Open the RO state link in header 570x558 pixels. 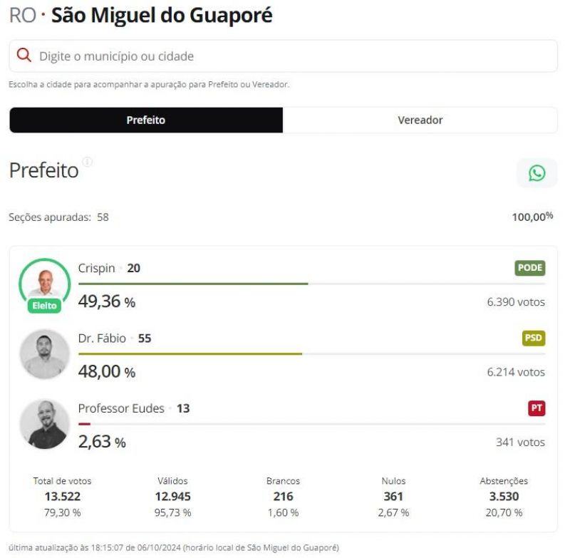click(x=23, y=14)
